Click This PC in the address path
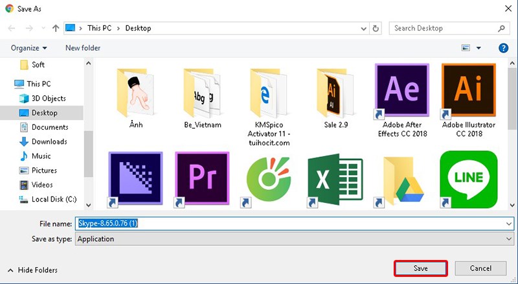This screenshot has width=518, height=284. tap(100, 28)
